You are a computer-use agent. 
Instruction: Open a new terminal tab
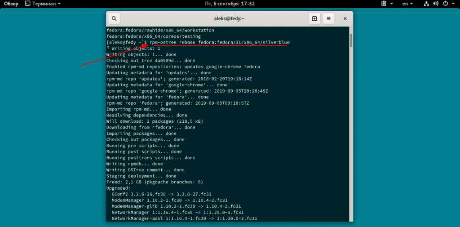(x=314, y=18)
